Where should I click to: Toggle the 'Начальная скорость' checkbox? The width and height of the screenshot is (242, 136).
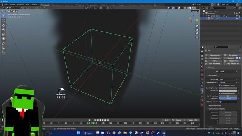coord(210,109)
